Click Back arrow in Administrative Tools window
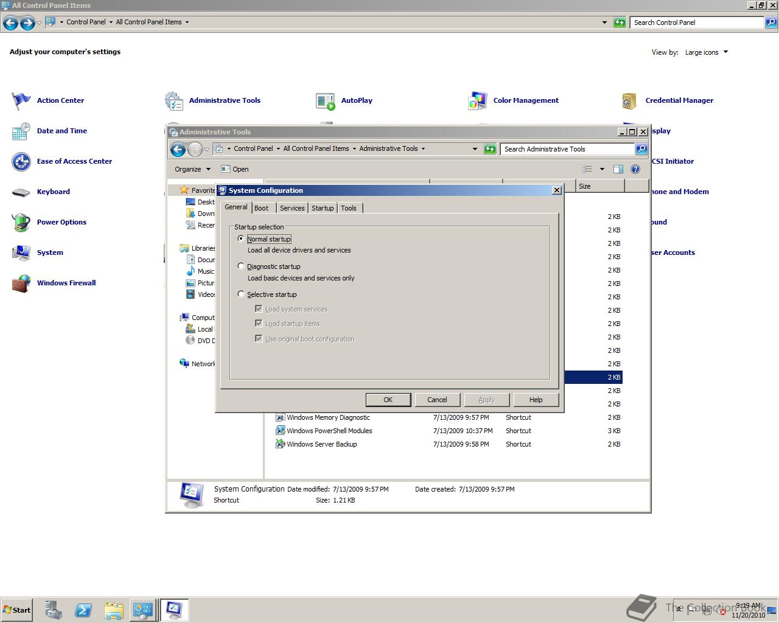Screen dimensions: 779x623 tap(178, 149)
